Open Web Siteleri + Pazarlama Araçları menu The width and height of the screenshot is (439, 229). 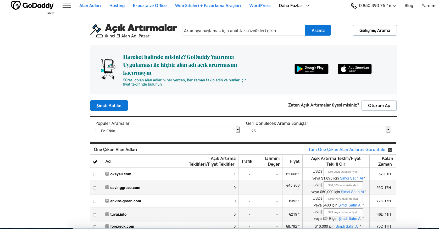point(208,5)
